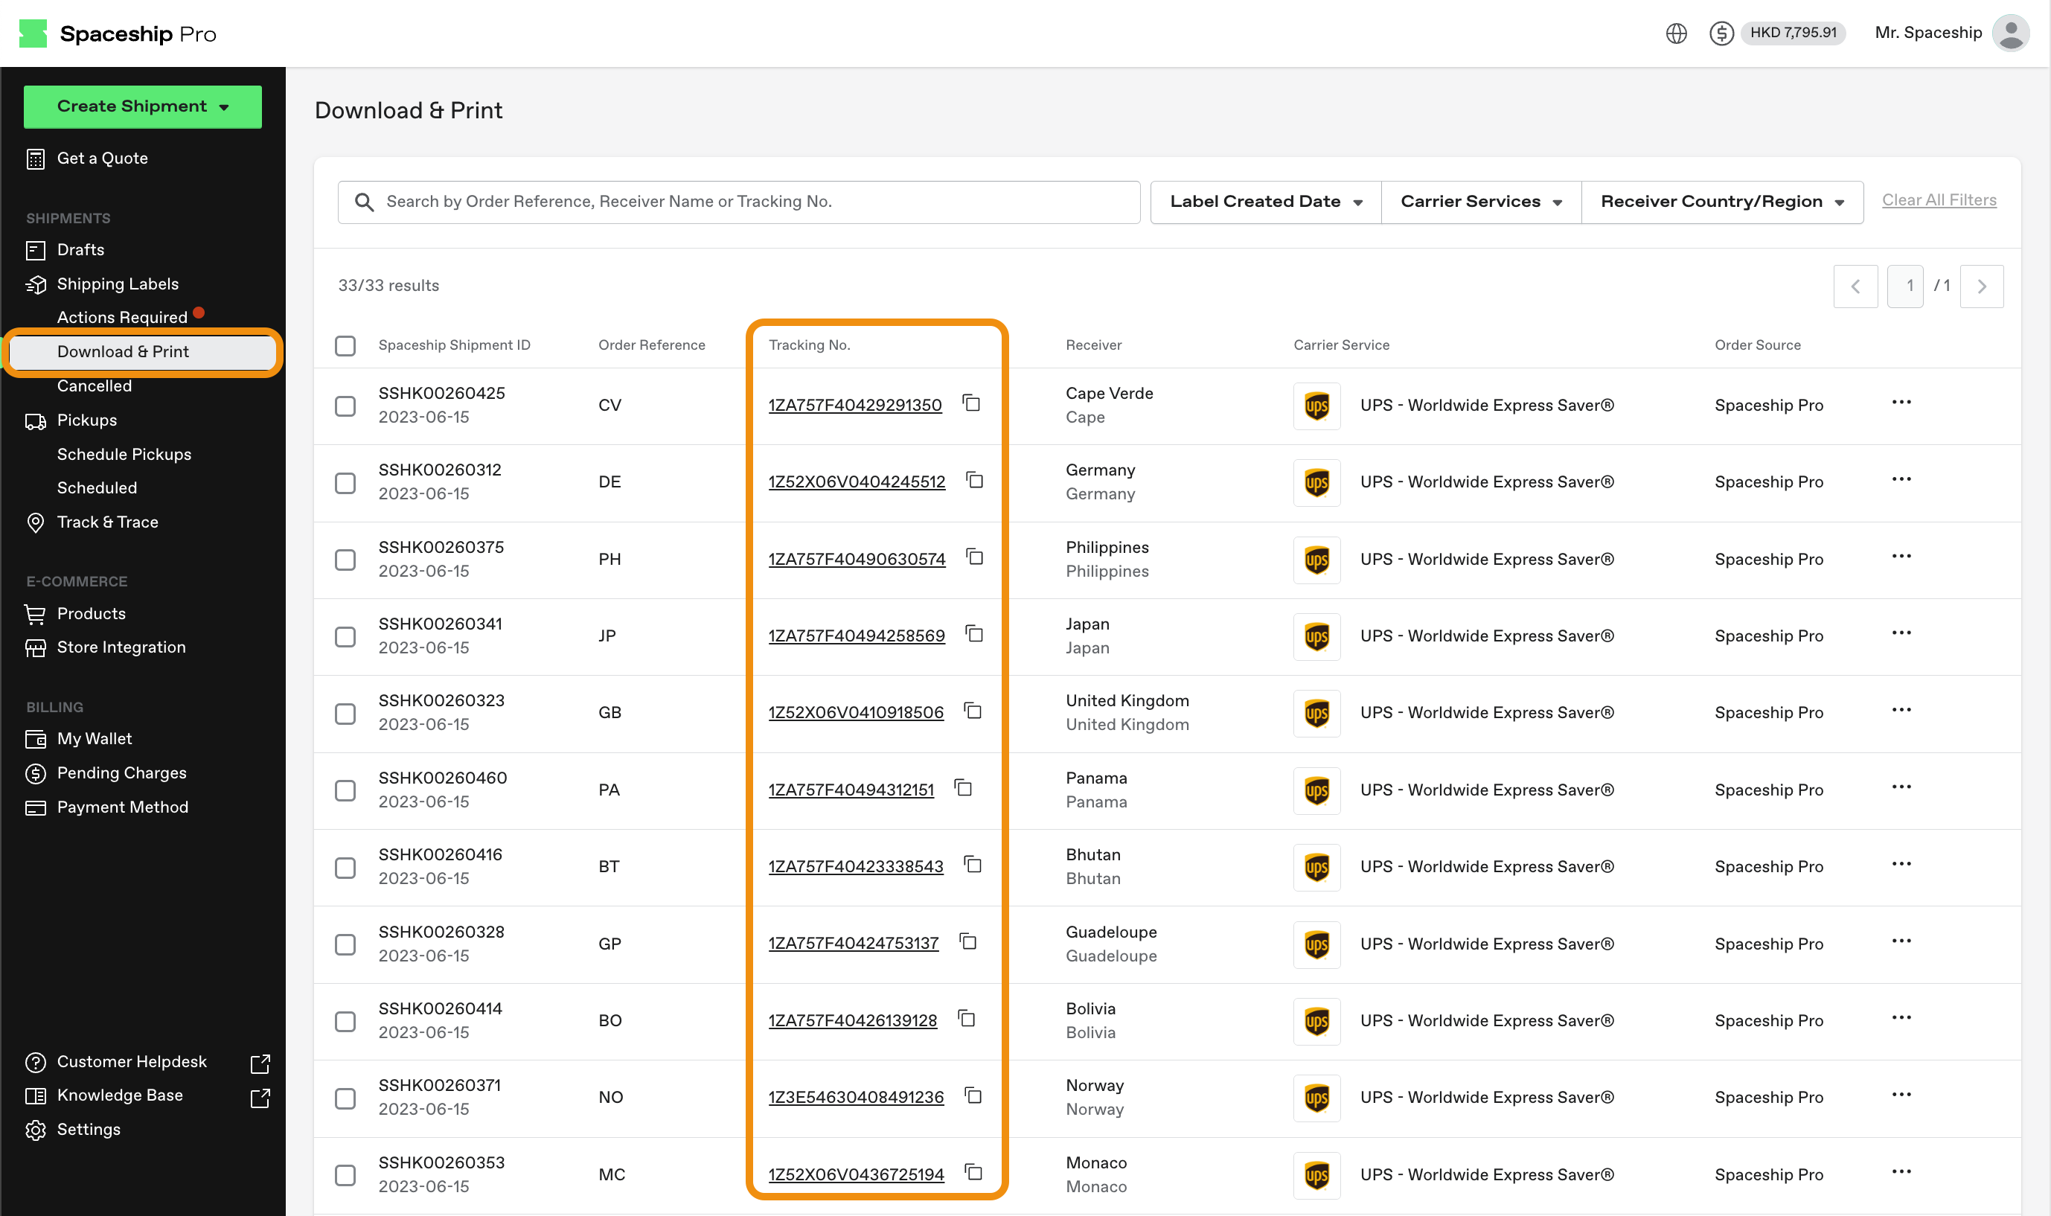The image size is (2051, 1216).
Task: Open Cancelled shipments in sidebar
Action: (95, 386)
